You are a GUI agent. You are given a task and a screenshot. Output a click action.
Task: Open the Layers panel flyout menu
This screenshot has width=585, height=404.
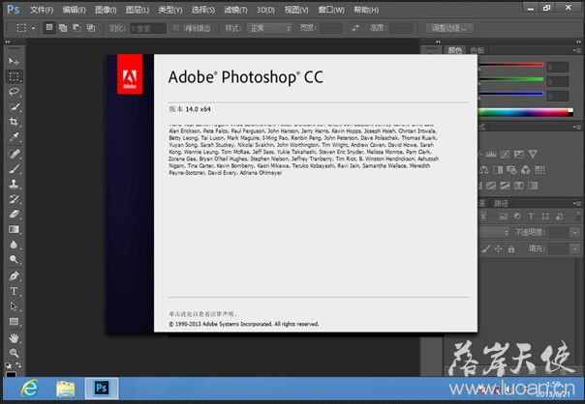[577, 203]
